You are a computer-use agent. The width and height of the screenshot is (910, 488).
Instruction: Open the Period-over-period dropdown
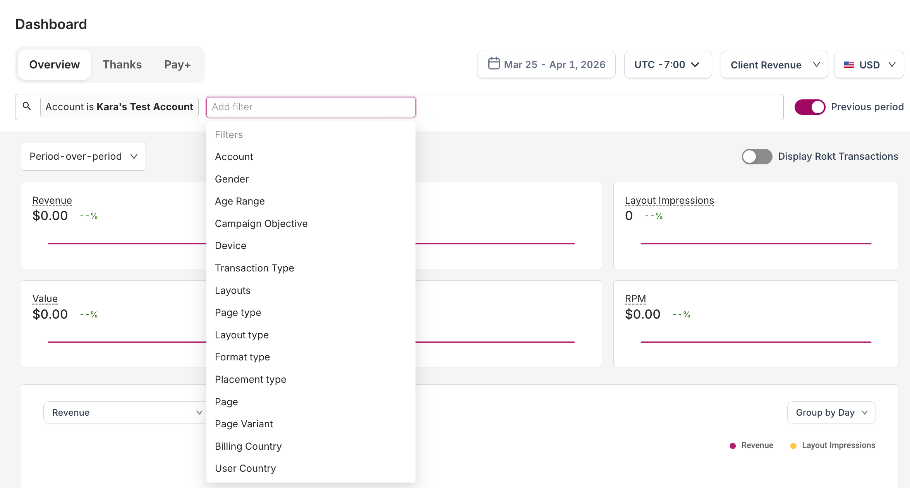[83, 156]
